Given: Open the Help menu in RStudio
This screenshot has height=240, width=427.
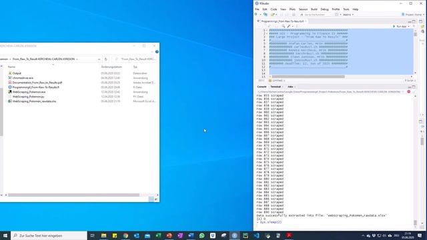Looking at the screenshot, I should (356, 9).
